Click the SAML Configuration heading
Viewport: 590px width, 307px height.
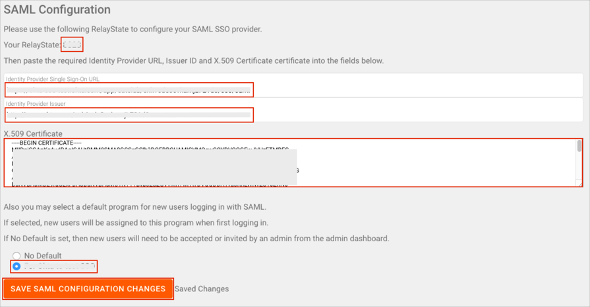pyautogui.click(x=57, y=10)
